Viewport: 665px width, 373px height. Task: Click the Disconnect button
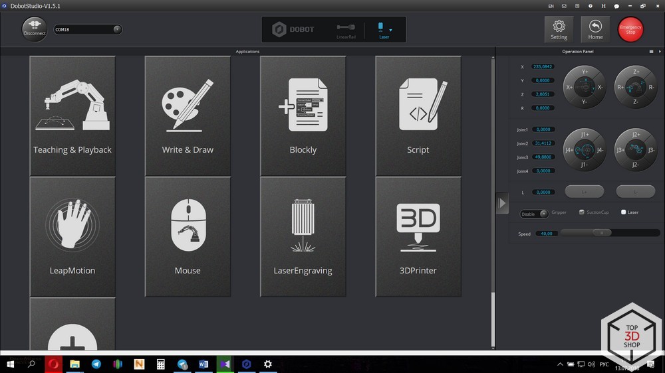[35, 29]
